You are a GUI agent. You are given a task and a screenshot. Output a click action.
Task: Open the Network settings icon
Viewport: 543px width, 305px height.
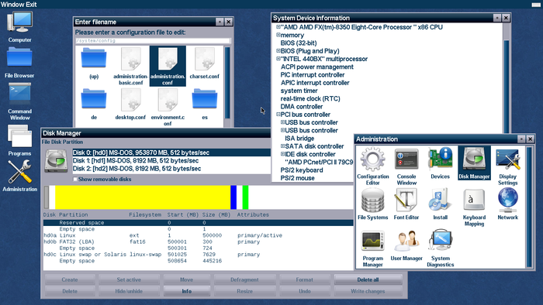pos(507,204)
